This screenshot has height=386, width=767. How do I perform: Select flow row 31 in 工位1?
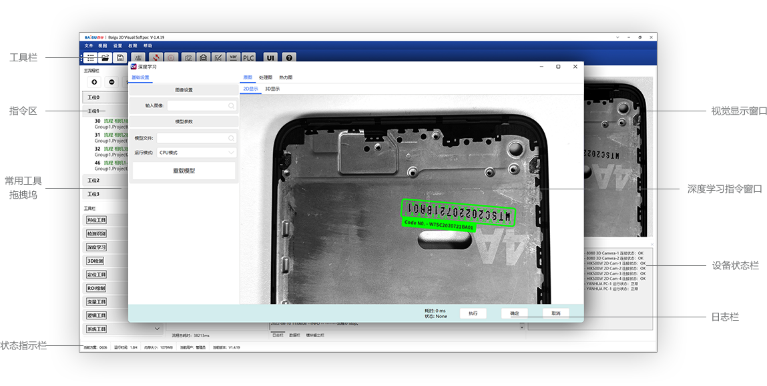[111, 138]
